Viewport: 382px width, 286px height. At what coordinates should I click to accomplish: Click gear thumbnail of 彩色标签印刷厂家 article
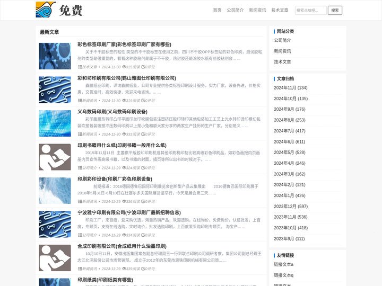point(55,56)
